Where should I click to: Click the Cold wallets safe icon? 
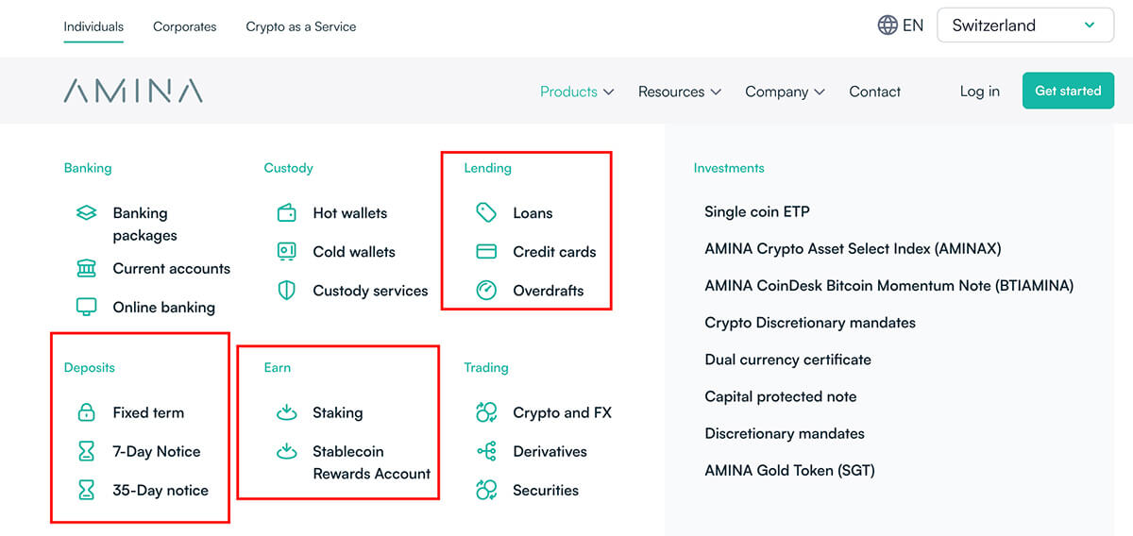point(287,252)
